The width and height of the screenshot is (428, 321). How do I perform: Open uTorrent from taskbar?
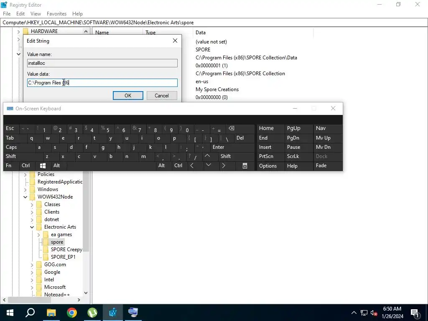[x=92, y=313]
